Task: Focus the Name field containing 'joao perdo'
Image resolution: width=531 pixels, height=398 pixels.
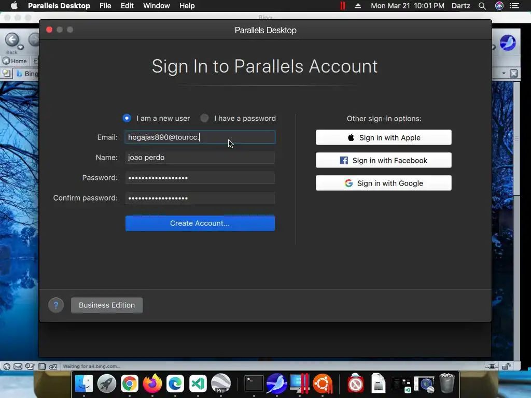Action: [x=200, y=158]
